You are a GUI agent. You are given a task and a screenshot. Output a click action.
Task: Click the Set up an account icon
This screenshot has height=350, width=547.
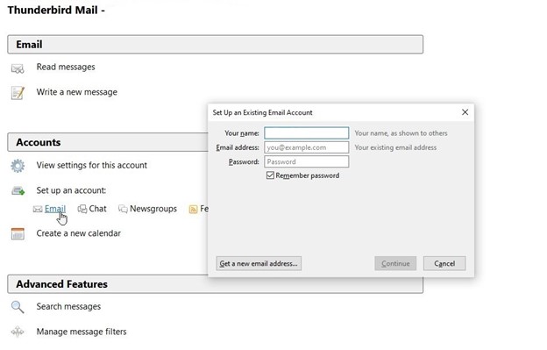tap(18, 191)
